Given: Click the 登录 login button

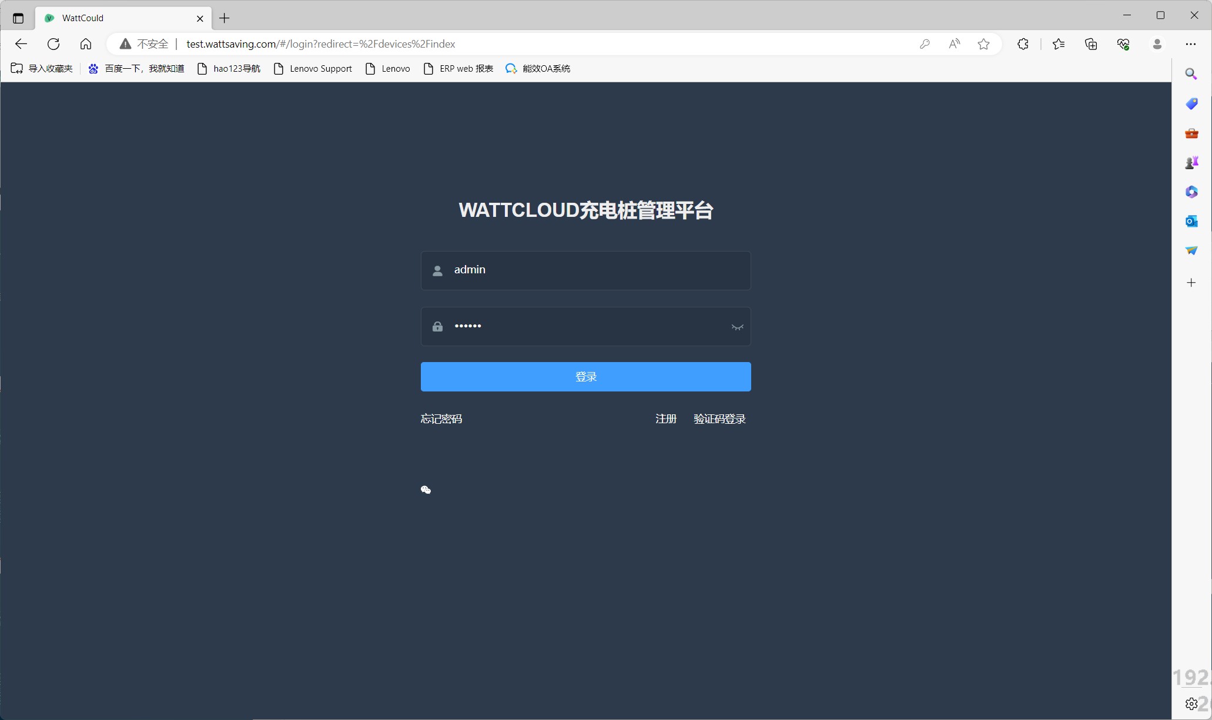Looking at the screenshot, I should point(585,377).
